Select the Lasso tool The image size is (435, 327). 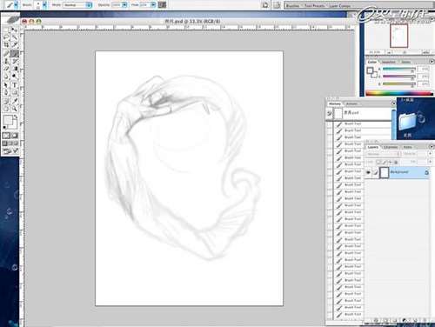(6, 37)
